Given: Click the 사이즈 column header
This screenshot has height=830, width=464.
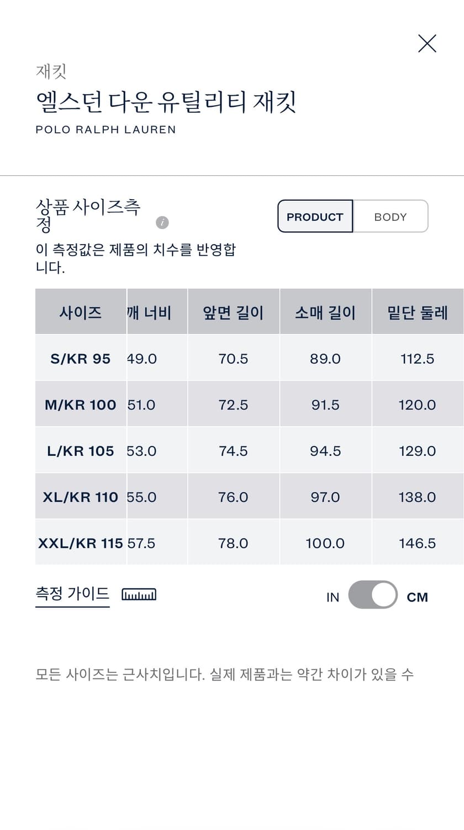Looking at the screenshot, I should coord(80,312).
